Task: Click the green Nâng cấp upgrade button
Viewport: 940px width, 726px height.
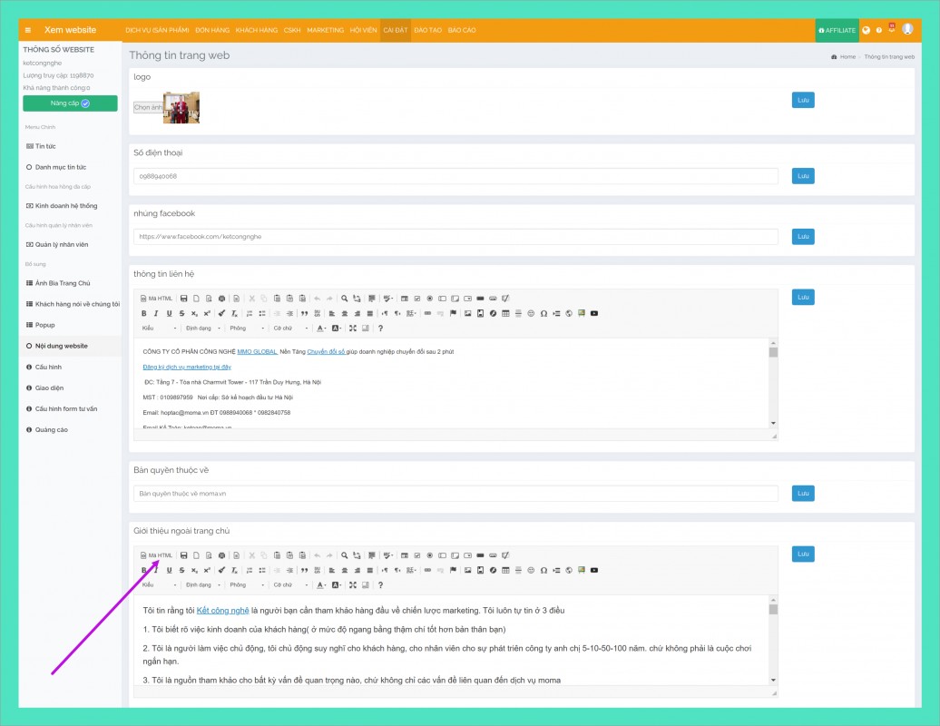Action: click(x=70, y=103)
